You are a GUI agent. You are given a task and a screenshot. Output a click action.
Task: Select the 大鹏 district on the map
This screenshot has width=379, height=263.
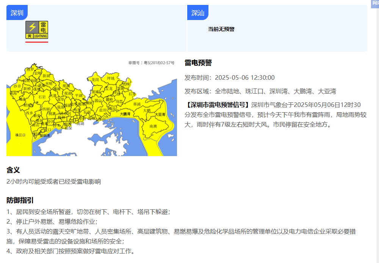(x=147, y=110)
